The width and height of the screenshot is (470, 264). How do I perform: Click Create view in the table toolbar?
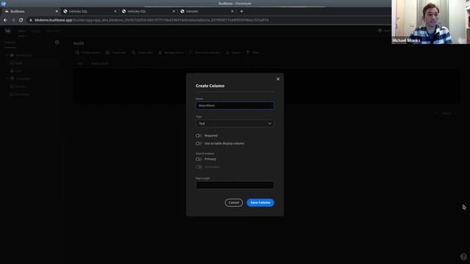pos(142,53)
